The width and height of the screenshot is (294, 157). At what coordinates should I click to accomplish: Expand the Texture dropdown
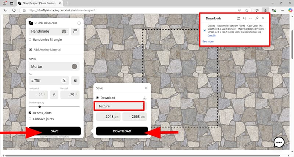pos(119,106)
